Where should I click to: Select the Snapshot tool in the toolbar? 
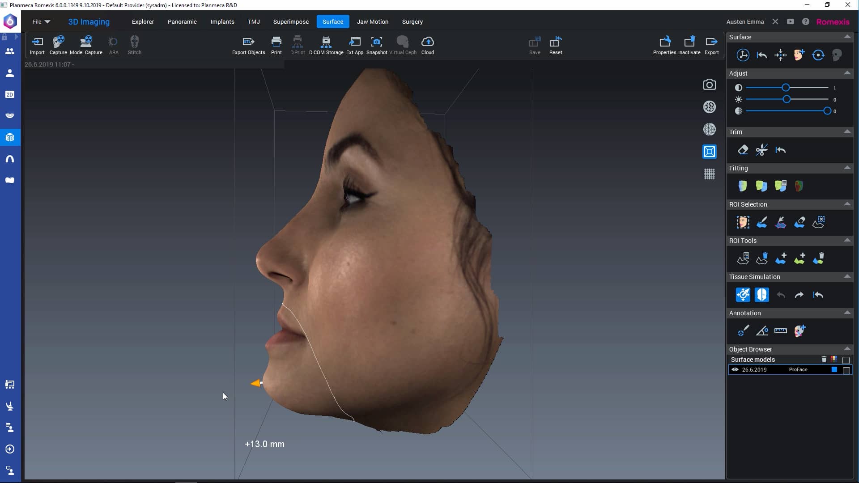(x=377, y=43)
